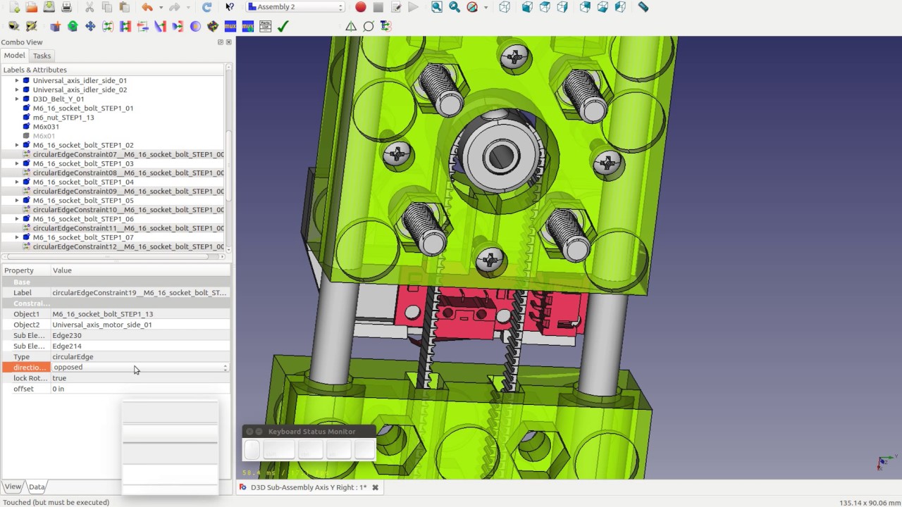Expand M6_16_socket_bolt_STEP1_05 tree node
Image resolution: width=902 pixels, height=507 pixels.
[x=17, y=201]
